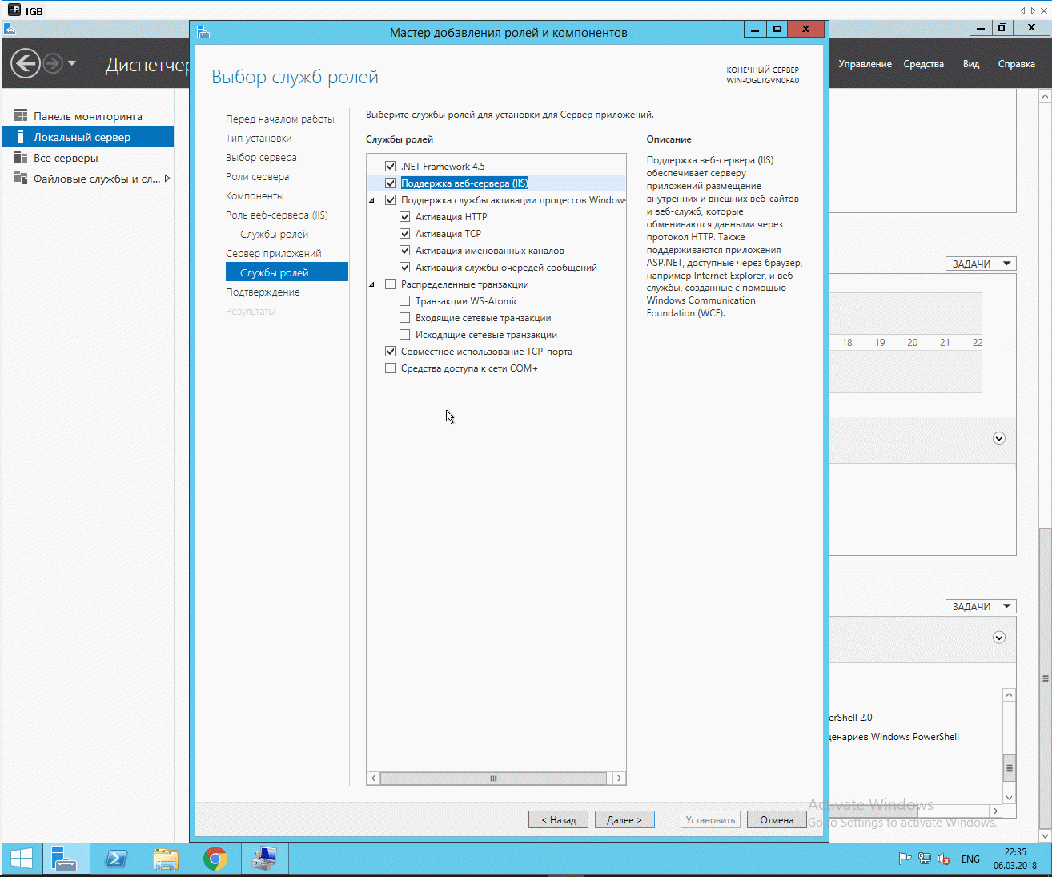Go back with Server Manager's back arrow

[26, 63]
